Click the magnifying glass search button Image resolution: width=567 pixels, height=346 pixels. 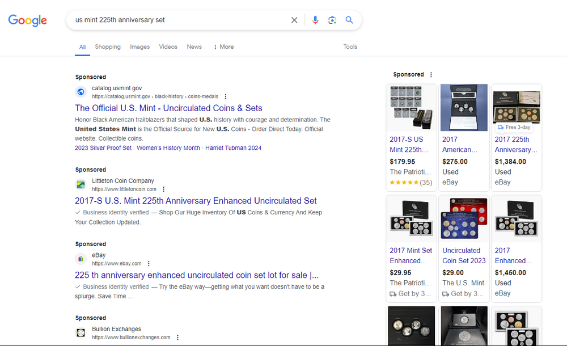click(349, 20)
